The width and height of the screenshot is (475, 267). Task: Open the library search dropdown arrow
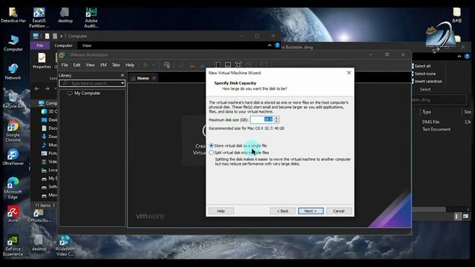click(122, 83)
